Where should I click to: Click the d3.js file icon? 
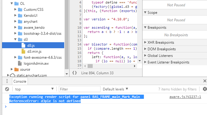[23, 45]
